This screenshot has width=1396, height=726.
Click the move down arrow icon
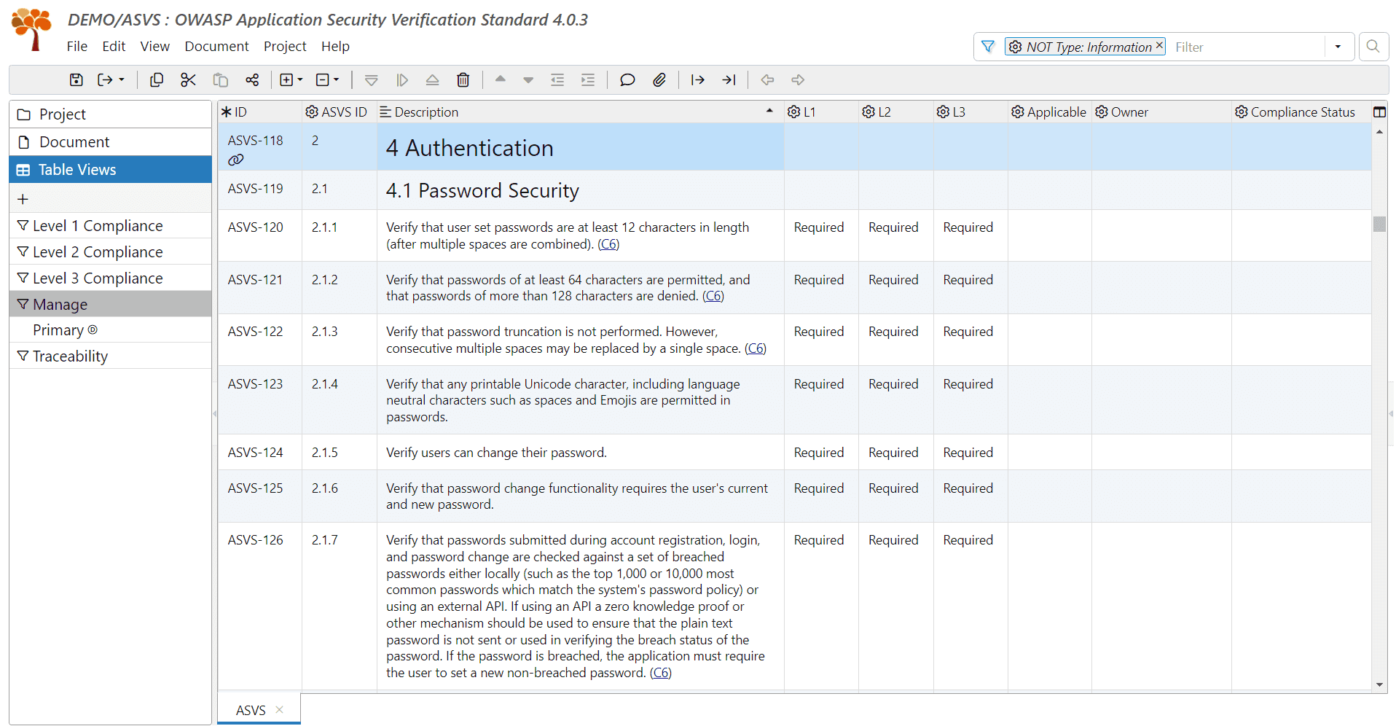528,80
